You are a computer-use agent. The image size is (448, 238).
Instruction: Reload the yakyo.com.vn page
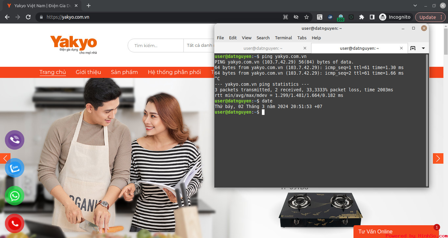pyautogui.click(x=28, y=17)
